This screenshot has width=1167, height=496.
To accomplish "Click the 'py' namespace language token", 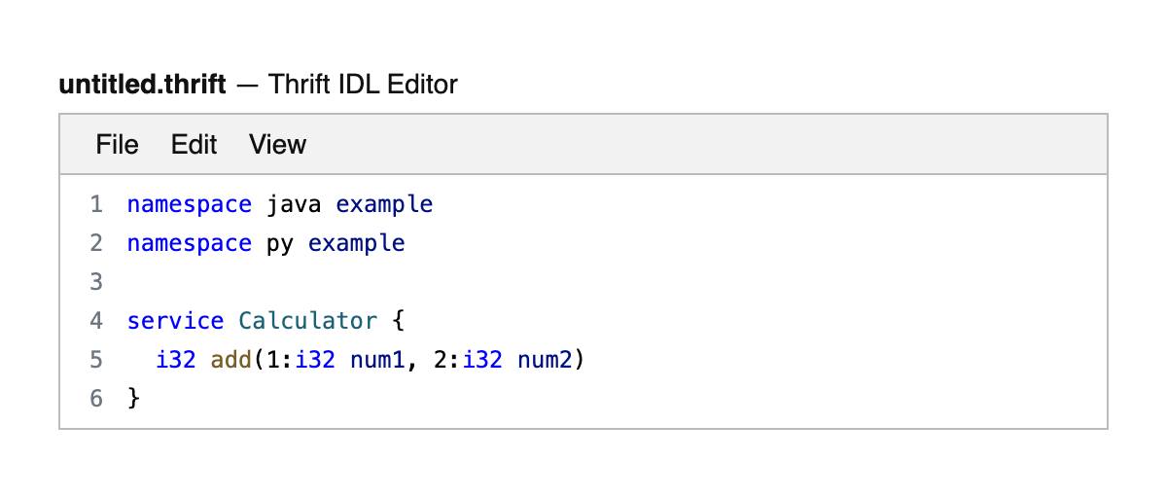I will coord(280,243).
